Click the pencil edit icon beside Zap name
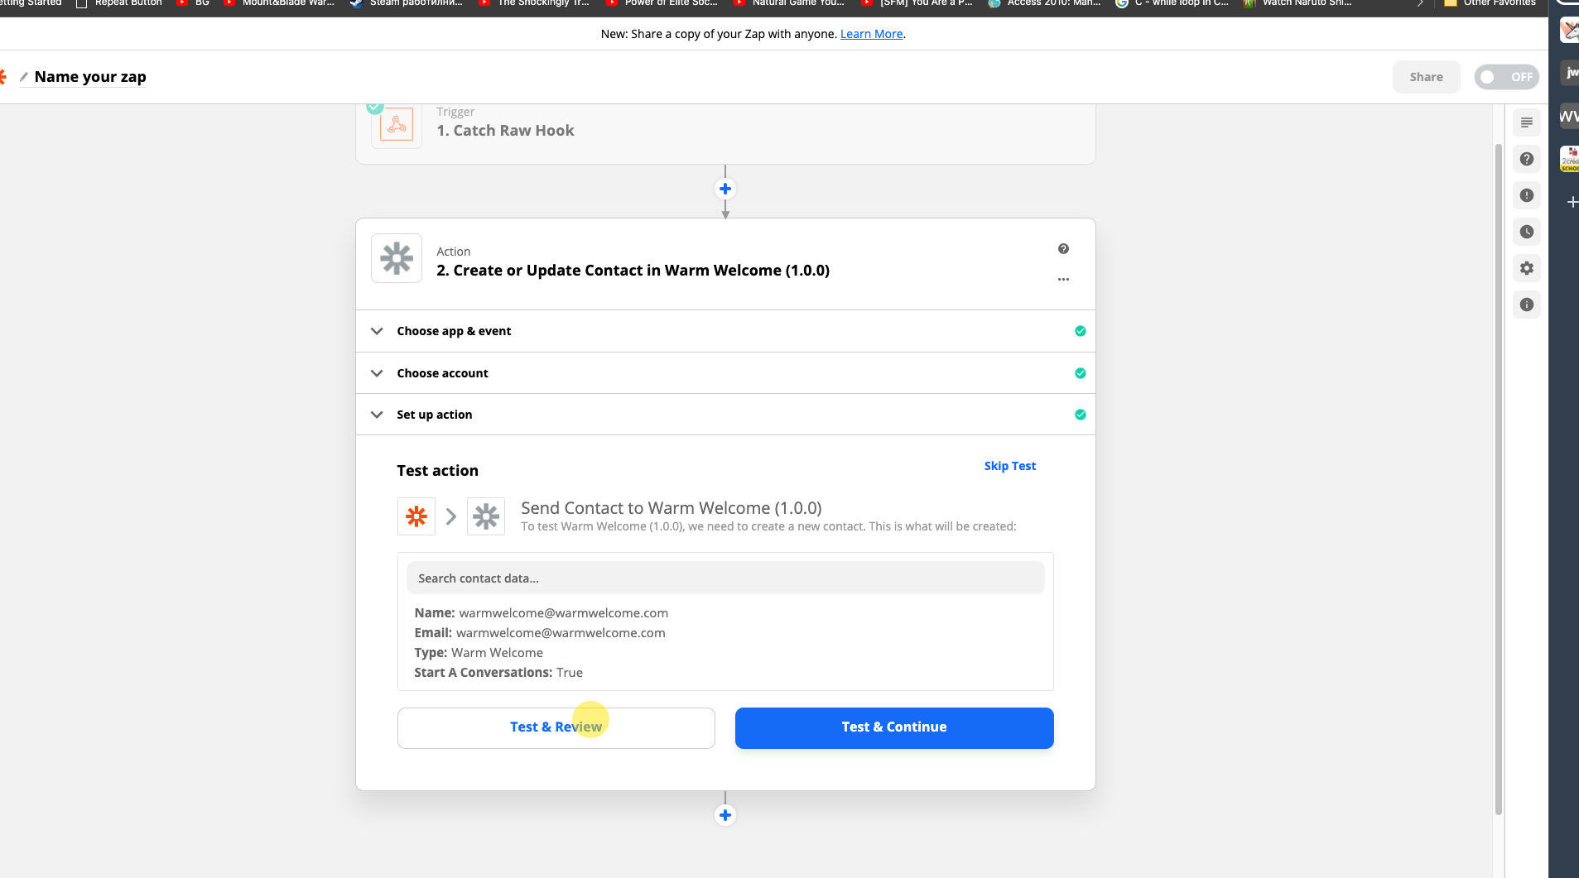Screen dimensions: 1579x878 coord(24,77)
